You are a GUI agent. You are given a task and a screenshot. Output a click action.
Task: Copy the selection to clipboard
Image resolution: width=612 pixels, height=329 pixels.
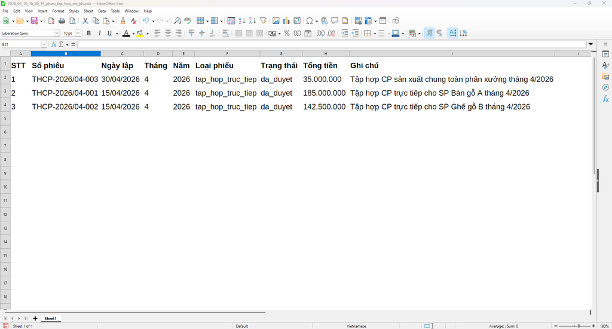[x=96, y=21]
